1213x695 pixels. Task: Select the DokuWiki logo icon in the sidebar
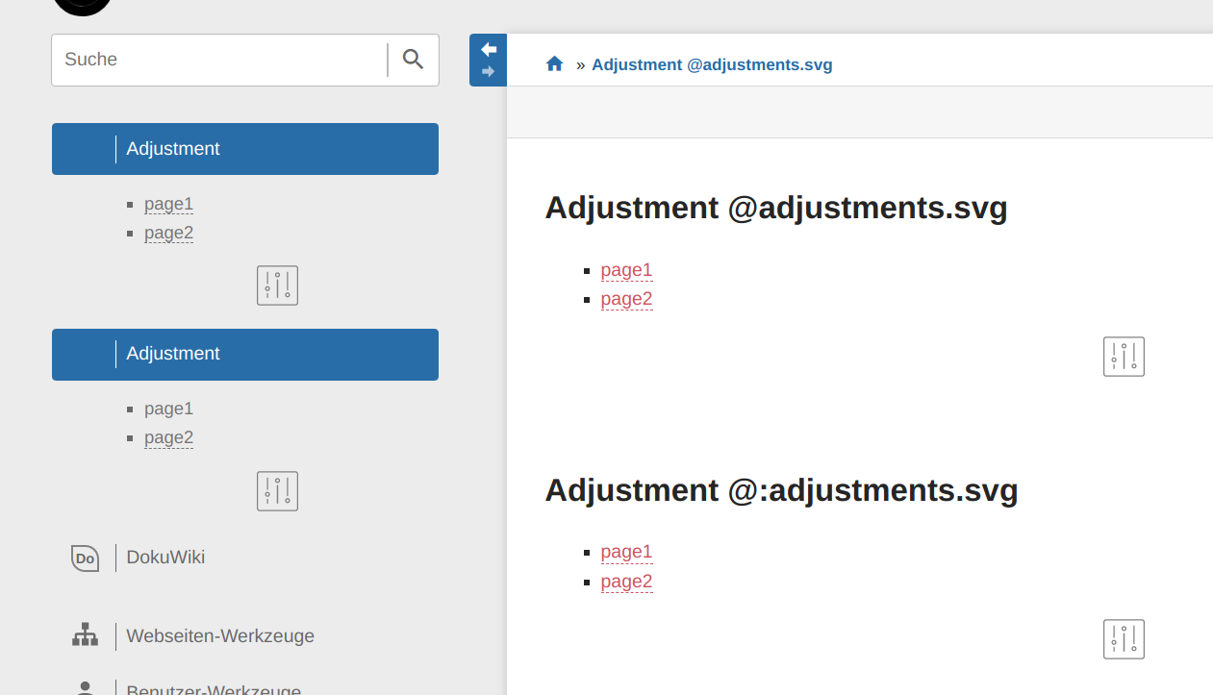point(86,558)
